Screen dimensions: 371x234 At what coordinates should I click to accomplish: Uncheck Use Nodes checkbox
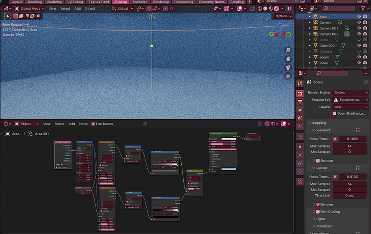[x=93, y=124]
